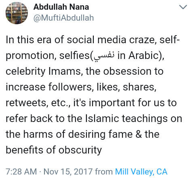Click the 7:28 AM timestamp
This screenshot has height=183, width=194.
[x=21, y=172]
